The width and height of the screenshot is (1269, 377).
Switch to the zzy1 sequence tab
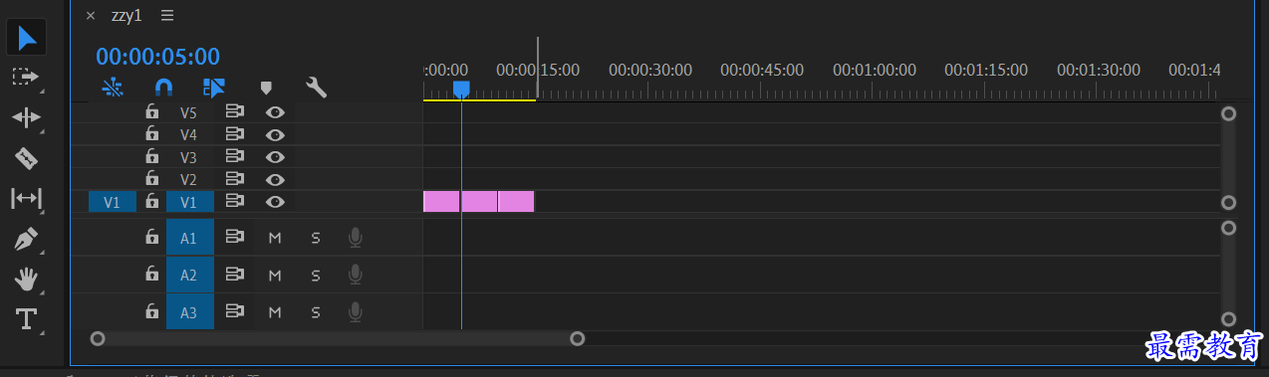pos(128,15)
